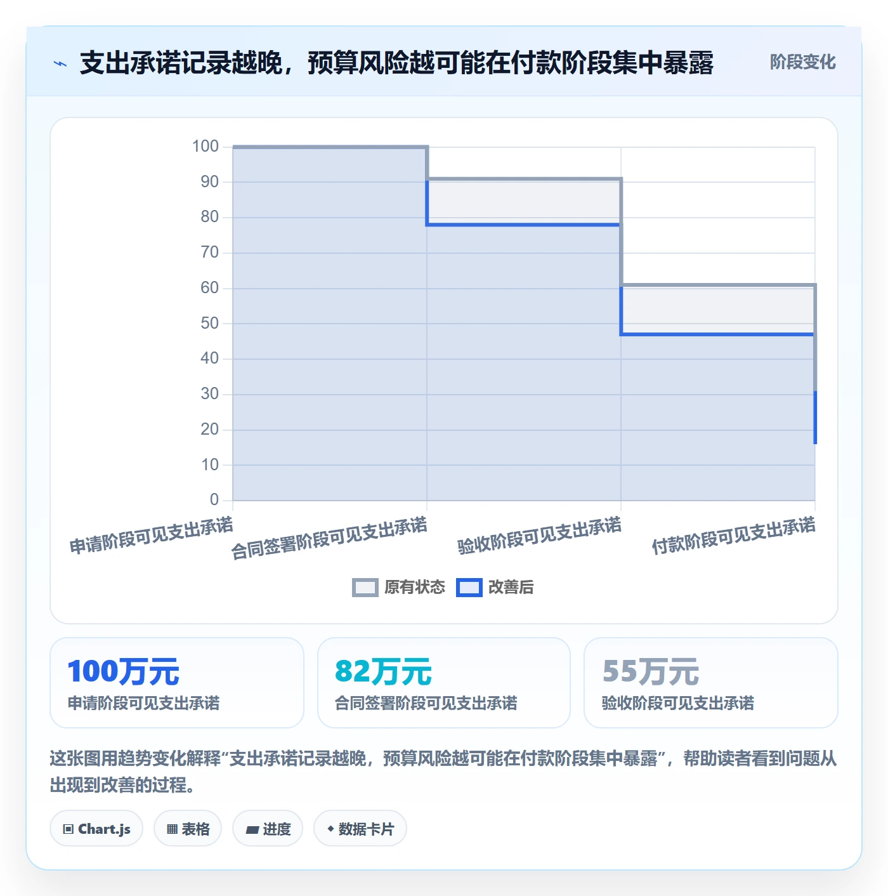
Task: Click the 验收阶段可见支出承诺 x-axis label
Action: click(540, 536)
